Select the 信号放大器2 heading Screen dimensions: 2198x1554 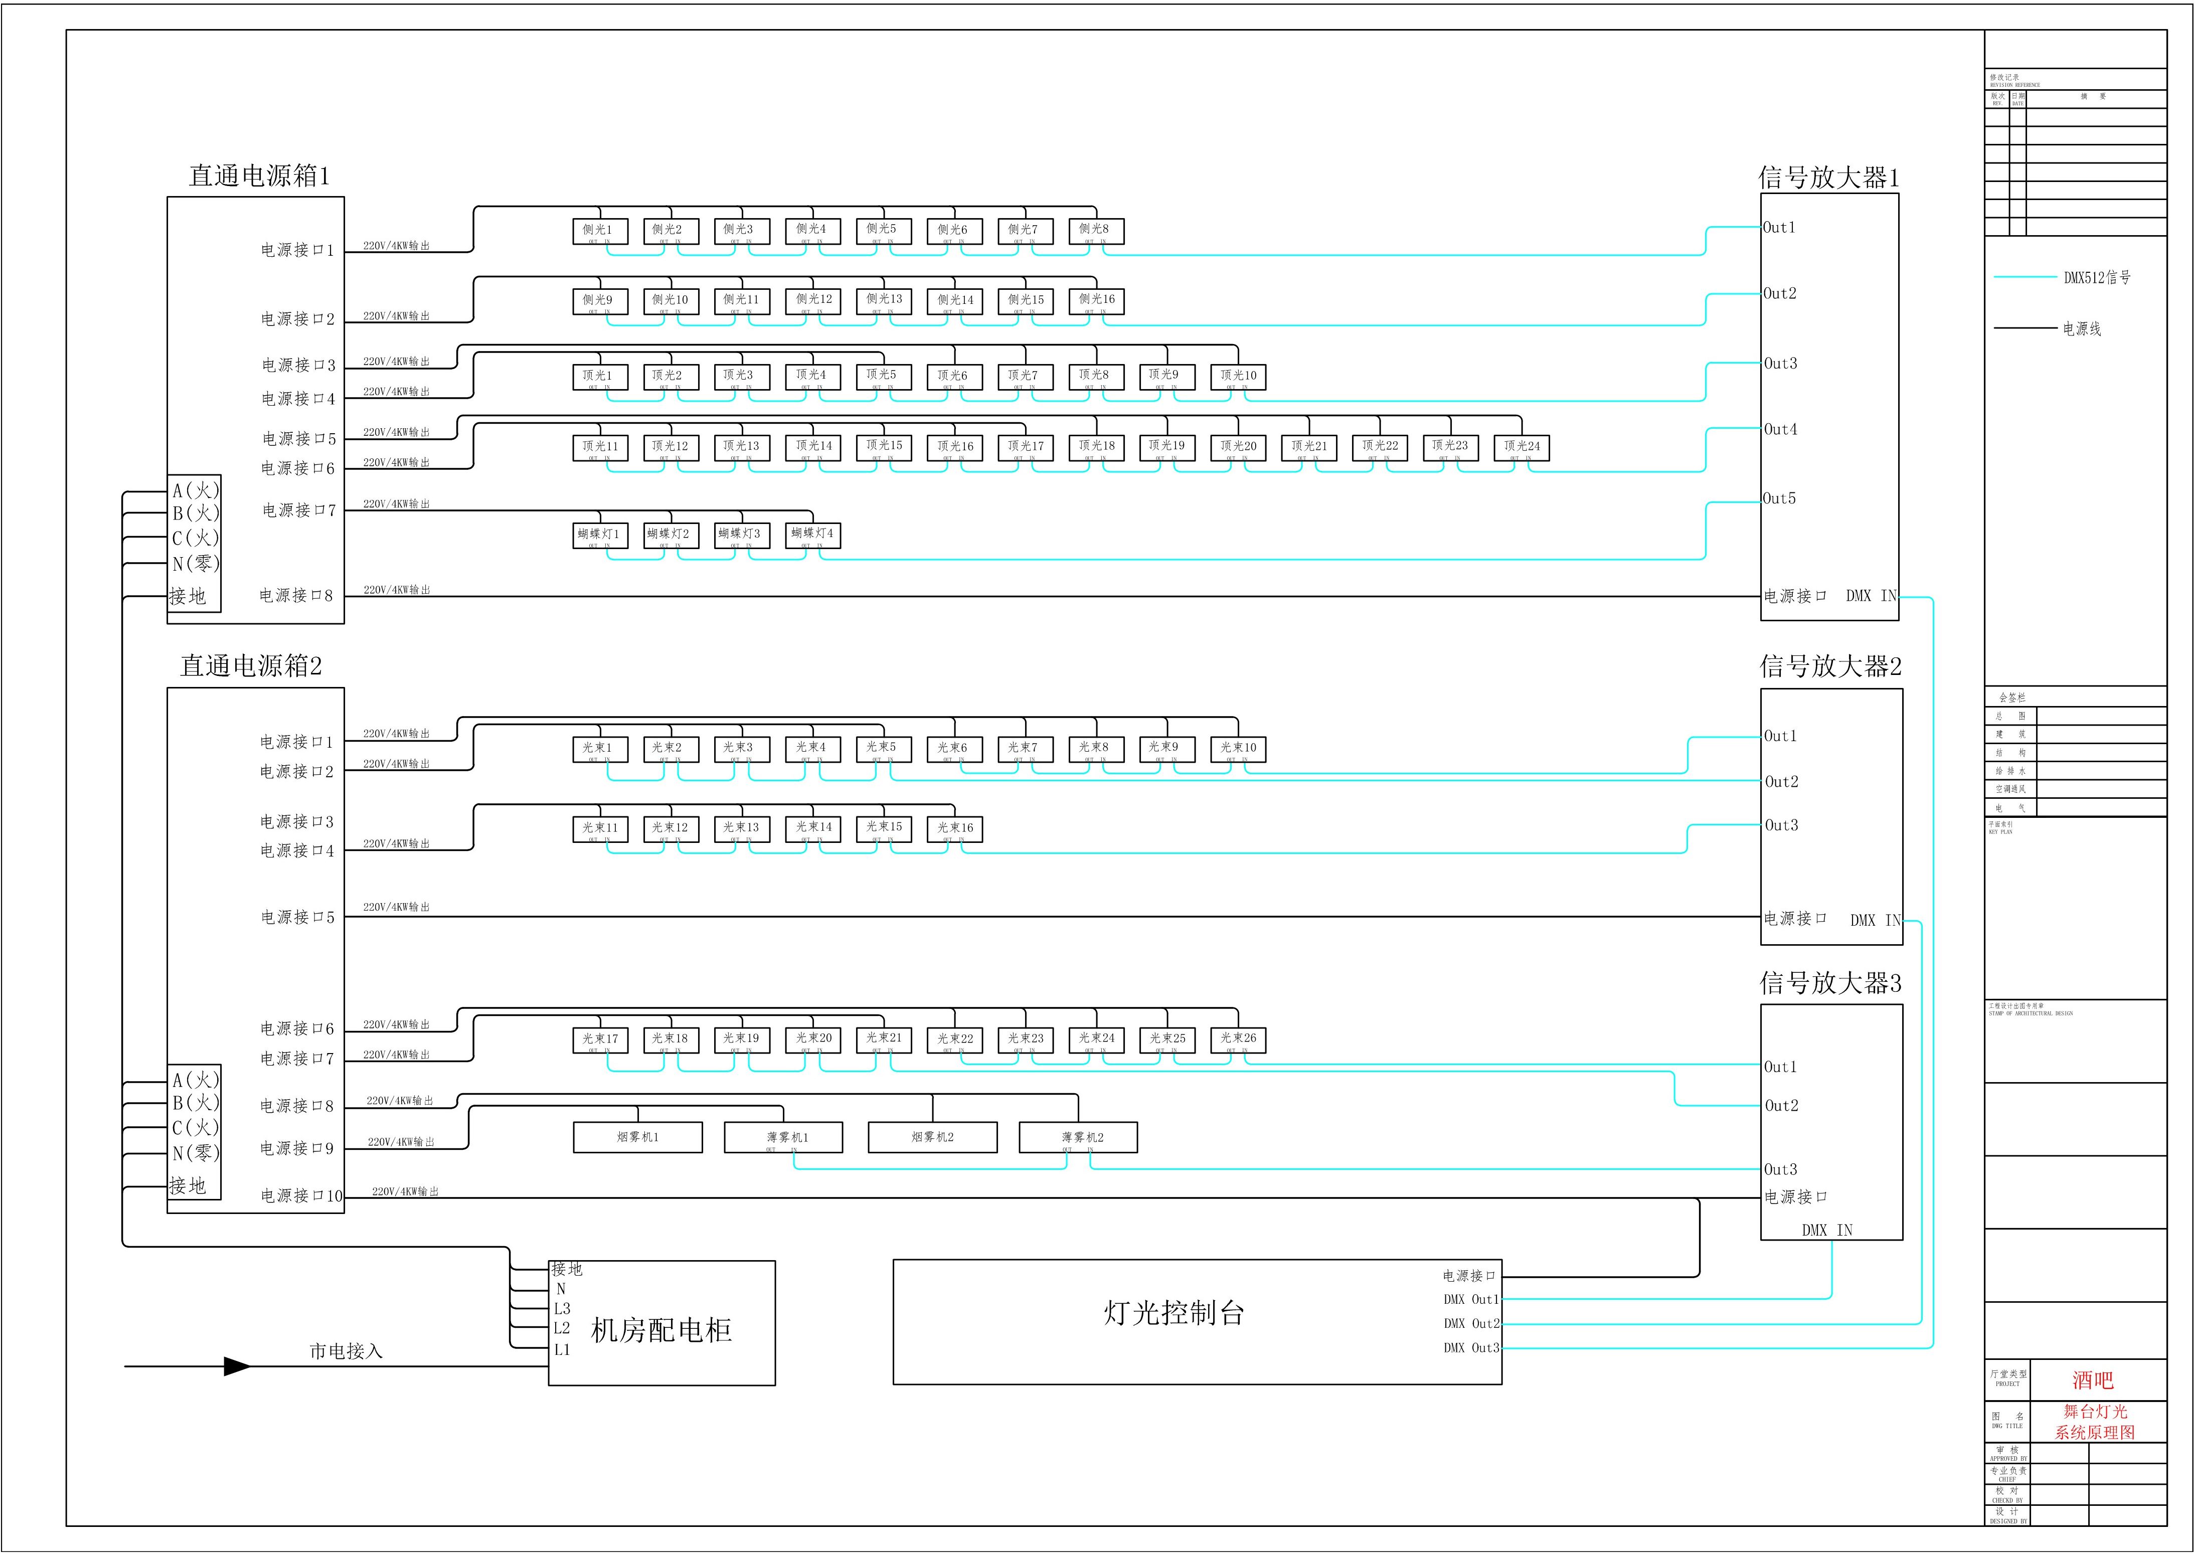(x=1830, y=666)
